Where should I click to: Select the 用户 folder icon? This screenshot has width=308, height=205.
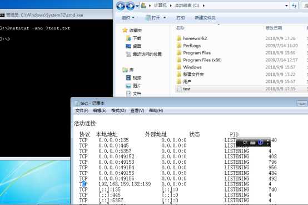coord(179,81)
